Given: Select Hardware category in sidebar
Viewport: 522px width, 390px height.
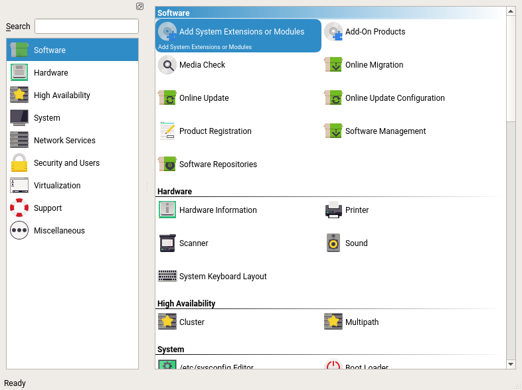Looking at the screenshot, I should pos(50,73).
